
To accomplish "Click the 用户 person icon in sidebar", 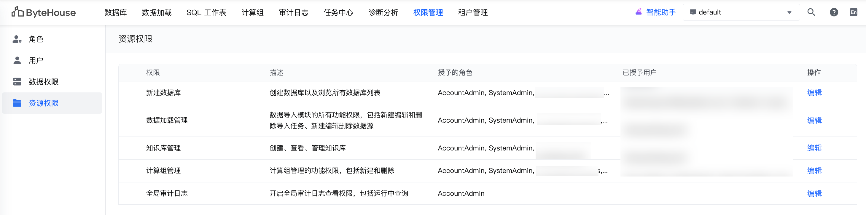I will pos(17,60).
